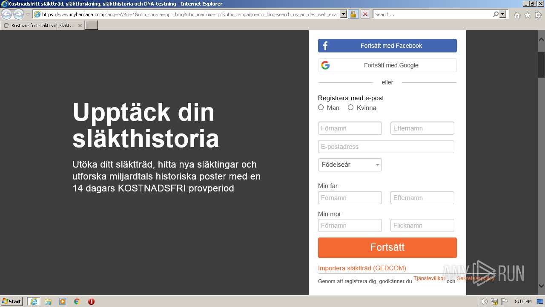Open the Tjänstevillkor link
The image size is (545, 307).
pyautogui.click(x=429, y=278)
